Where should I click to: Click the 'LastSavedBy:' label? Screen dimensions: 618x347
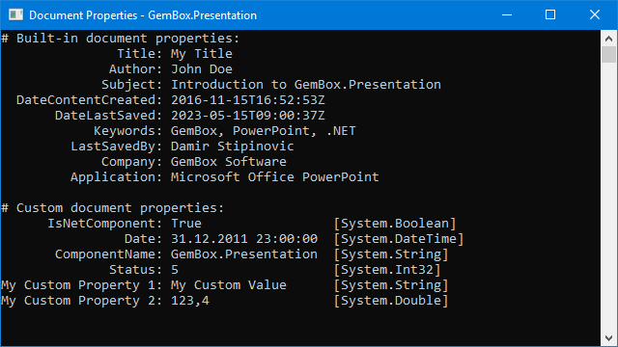116,147
